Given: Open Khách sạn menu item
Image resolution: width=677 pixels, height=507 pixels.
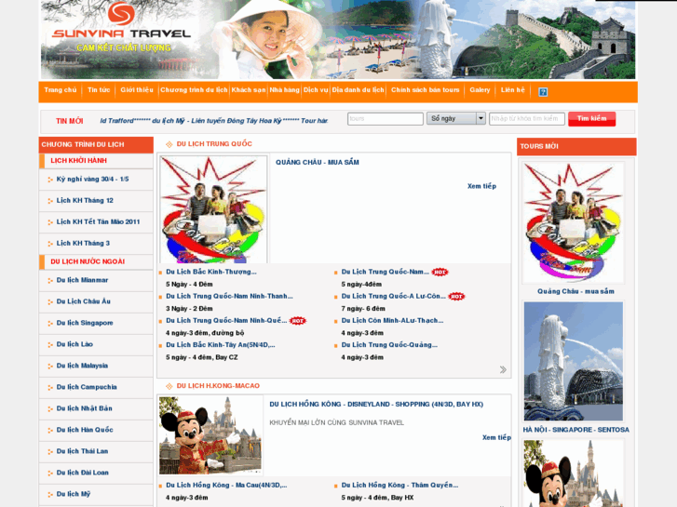Looking at the screenshot, I should pyautogui.click(x=249, y=90).
